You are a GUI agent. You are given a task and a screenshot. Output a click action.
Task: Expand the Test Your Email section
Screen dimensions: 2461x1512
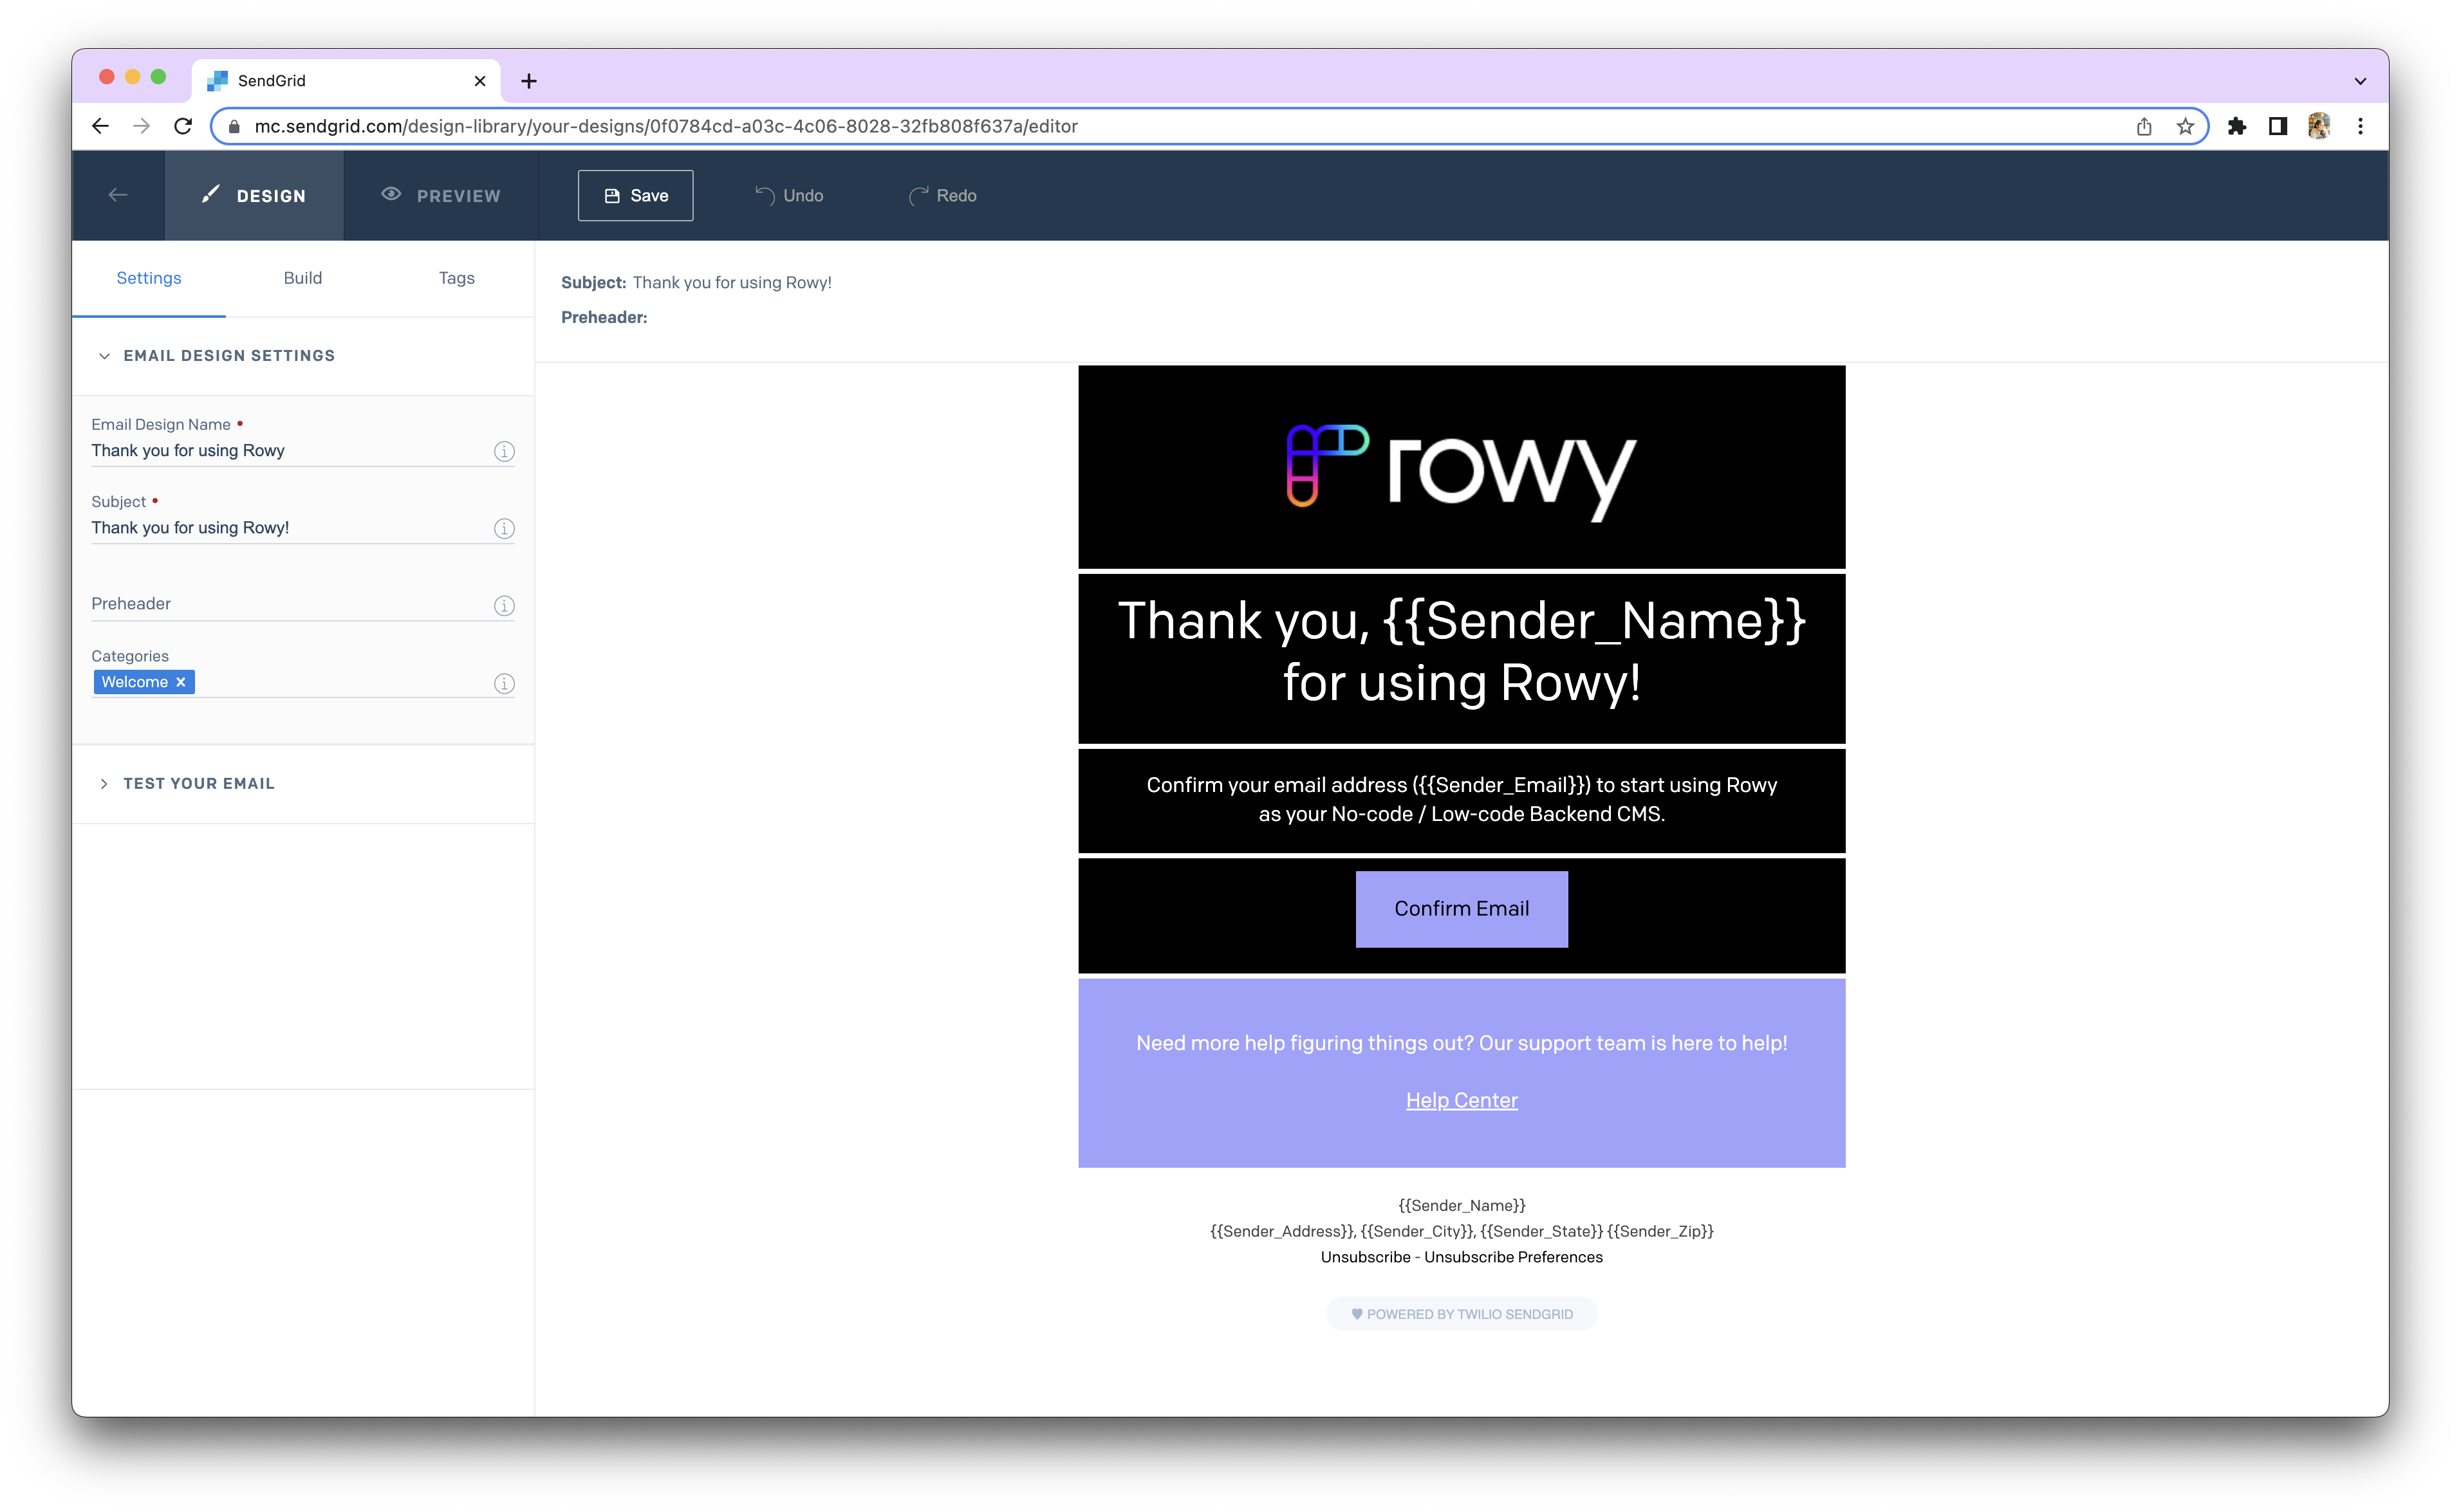pos(105,783)
